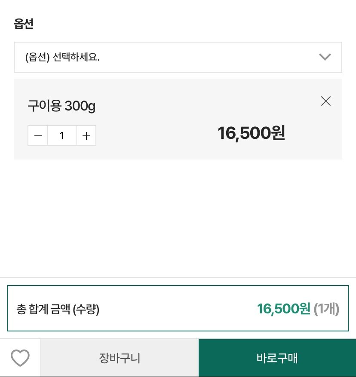
Task: Click the (1개) quantity count text
Action: pos(327,309)
